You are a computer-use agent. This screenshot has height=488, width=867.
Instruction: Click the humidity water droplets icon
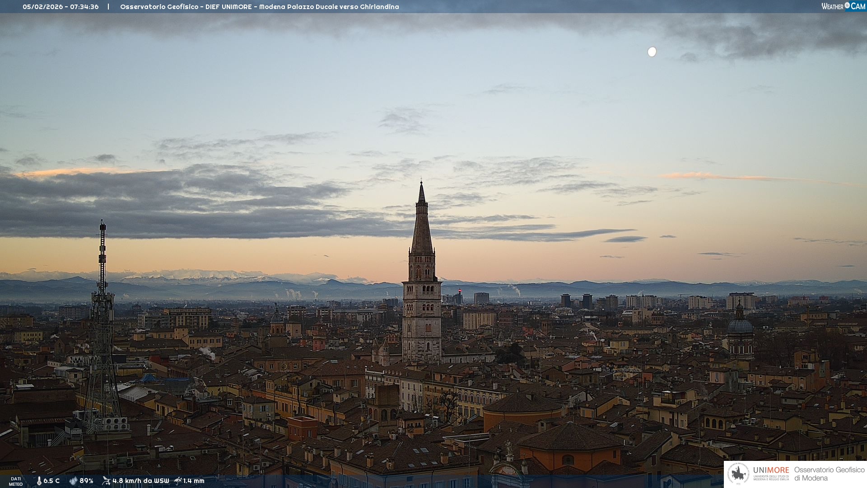tap(73, 481)
